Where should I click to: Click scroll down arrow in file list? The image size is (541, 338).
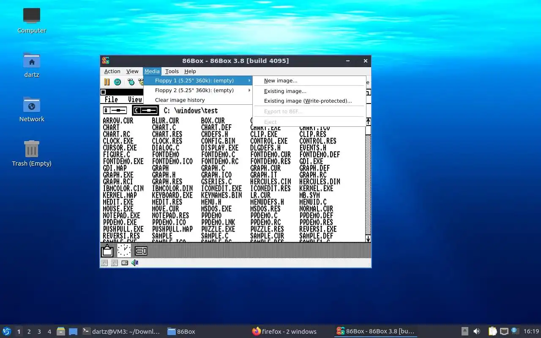click(x=368, y=239)
